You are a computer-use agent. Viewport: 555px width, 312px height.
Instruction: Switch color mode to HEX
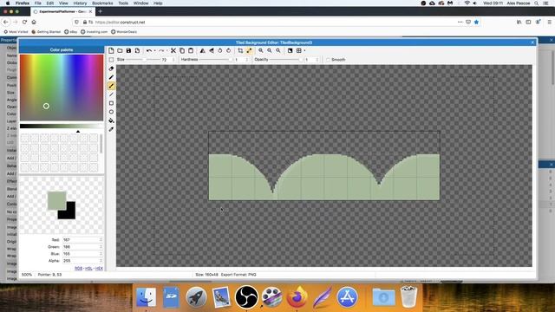coord(99,269)
